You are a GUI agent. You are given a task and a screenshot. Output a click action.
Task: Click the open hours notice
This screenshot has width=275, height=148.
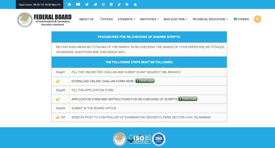coord(39,5)
